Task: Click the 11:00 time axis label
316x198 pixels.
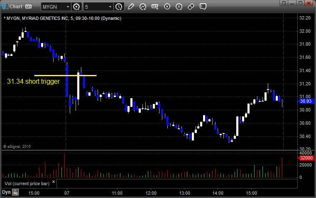Action: pos(117,193)
